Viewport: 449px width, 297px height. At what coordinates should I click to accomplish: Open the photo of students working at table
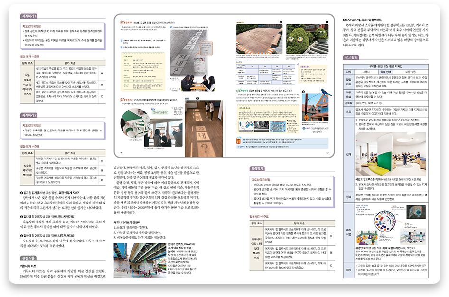pos(197,83)
